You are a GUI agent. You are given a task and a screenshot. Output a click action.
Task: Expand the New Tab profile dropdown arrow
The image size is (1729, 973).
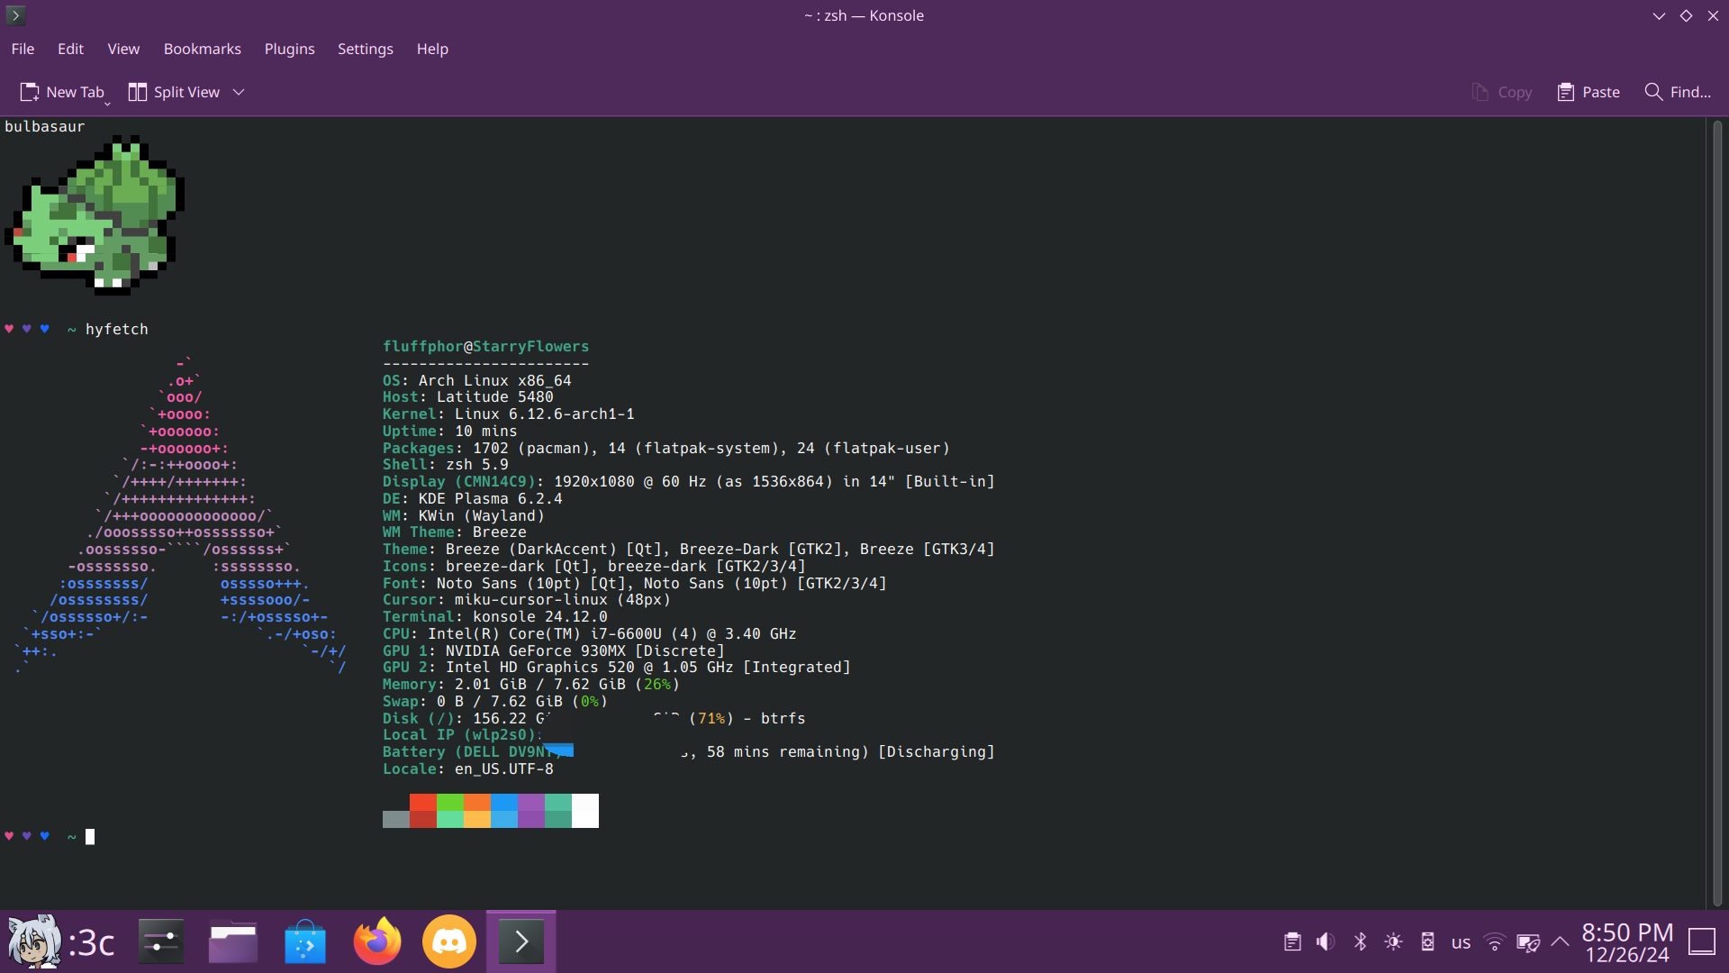coord(108,104)
